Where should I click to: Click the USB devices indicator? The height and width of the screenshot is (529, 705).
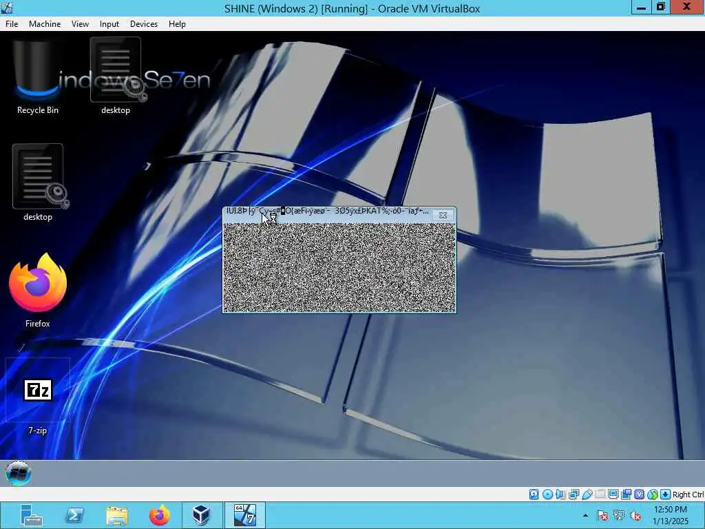coord(587,495)
